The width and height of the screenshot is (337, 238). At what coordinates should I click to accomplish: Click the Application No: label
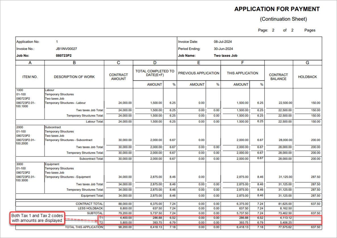(28, 42)
